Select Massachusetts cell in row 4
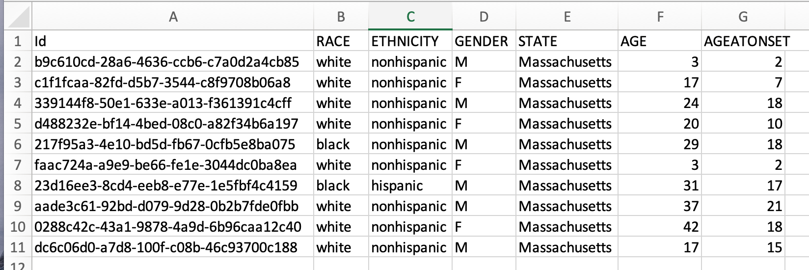 coord(567,103)
